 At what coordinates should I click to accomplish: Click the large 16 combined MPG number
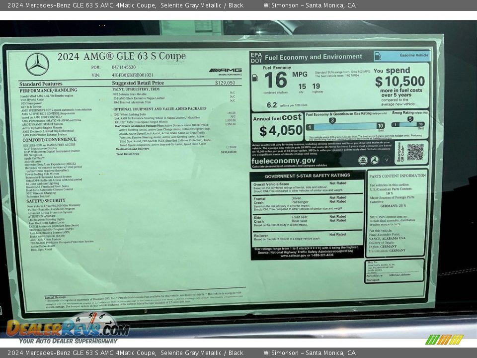click(x=276, y=80)
